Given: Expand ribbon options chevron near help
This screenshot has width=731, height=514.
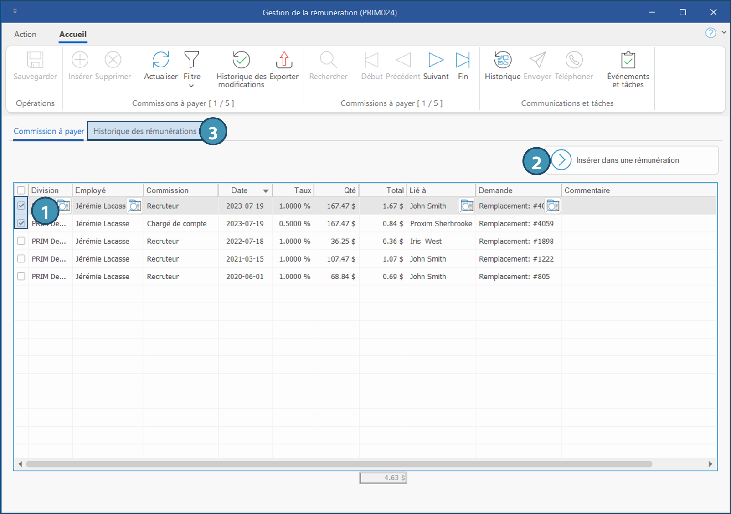Looking at the screenshot, I should tap(724, 32).
